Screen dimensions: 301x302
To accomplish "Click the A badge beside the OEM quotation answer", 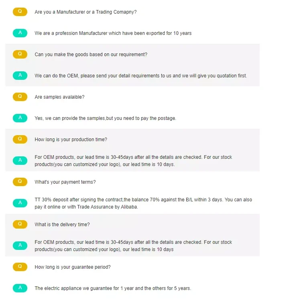I will click(20, 75).
